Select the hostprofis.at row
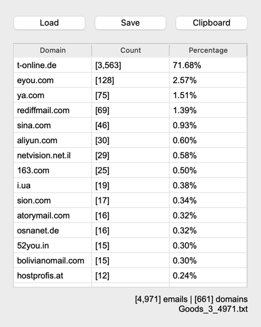The height and width of the screenshot is (327, 261). (x=130, y=276)
